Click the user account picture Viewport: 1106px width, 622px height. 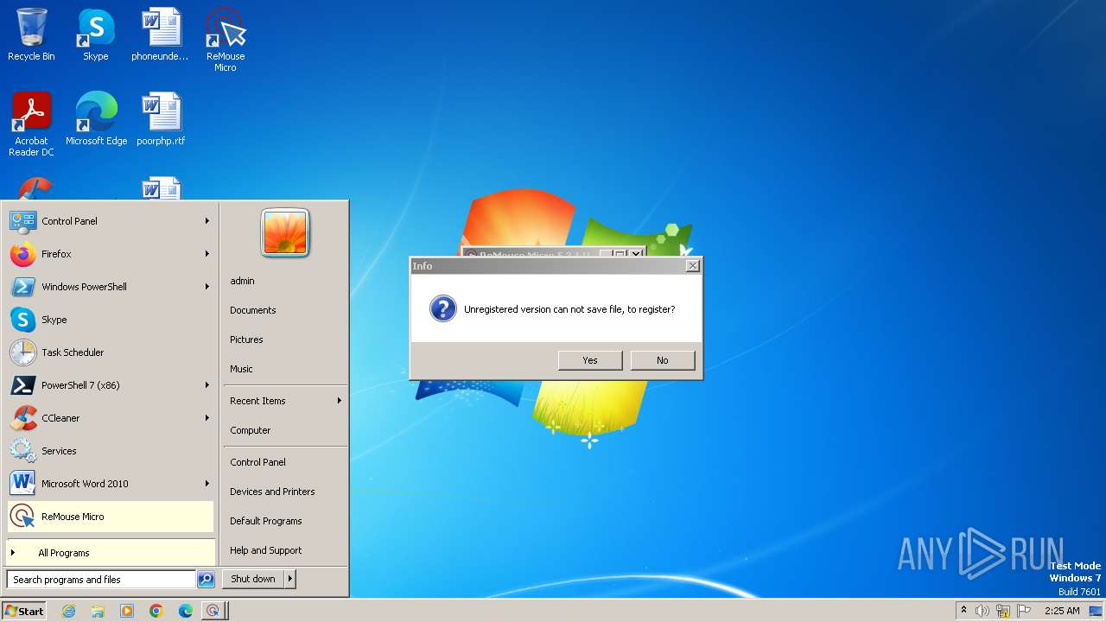pyautogui.click(x=285, y=232)
